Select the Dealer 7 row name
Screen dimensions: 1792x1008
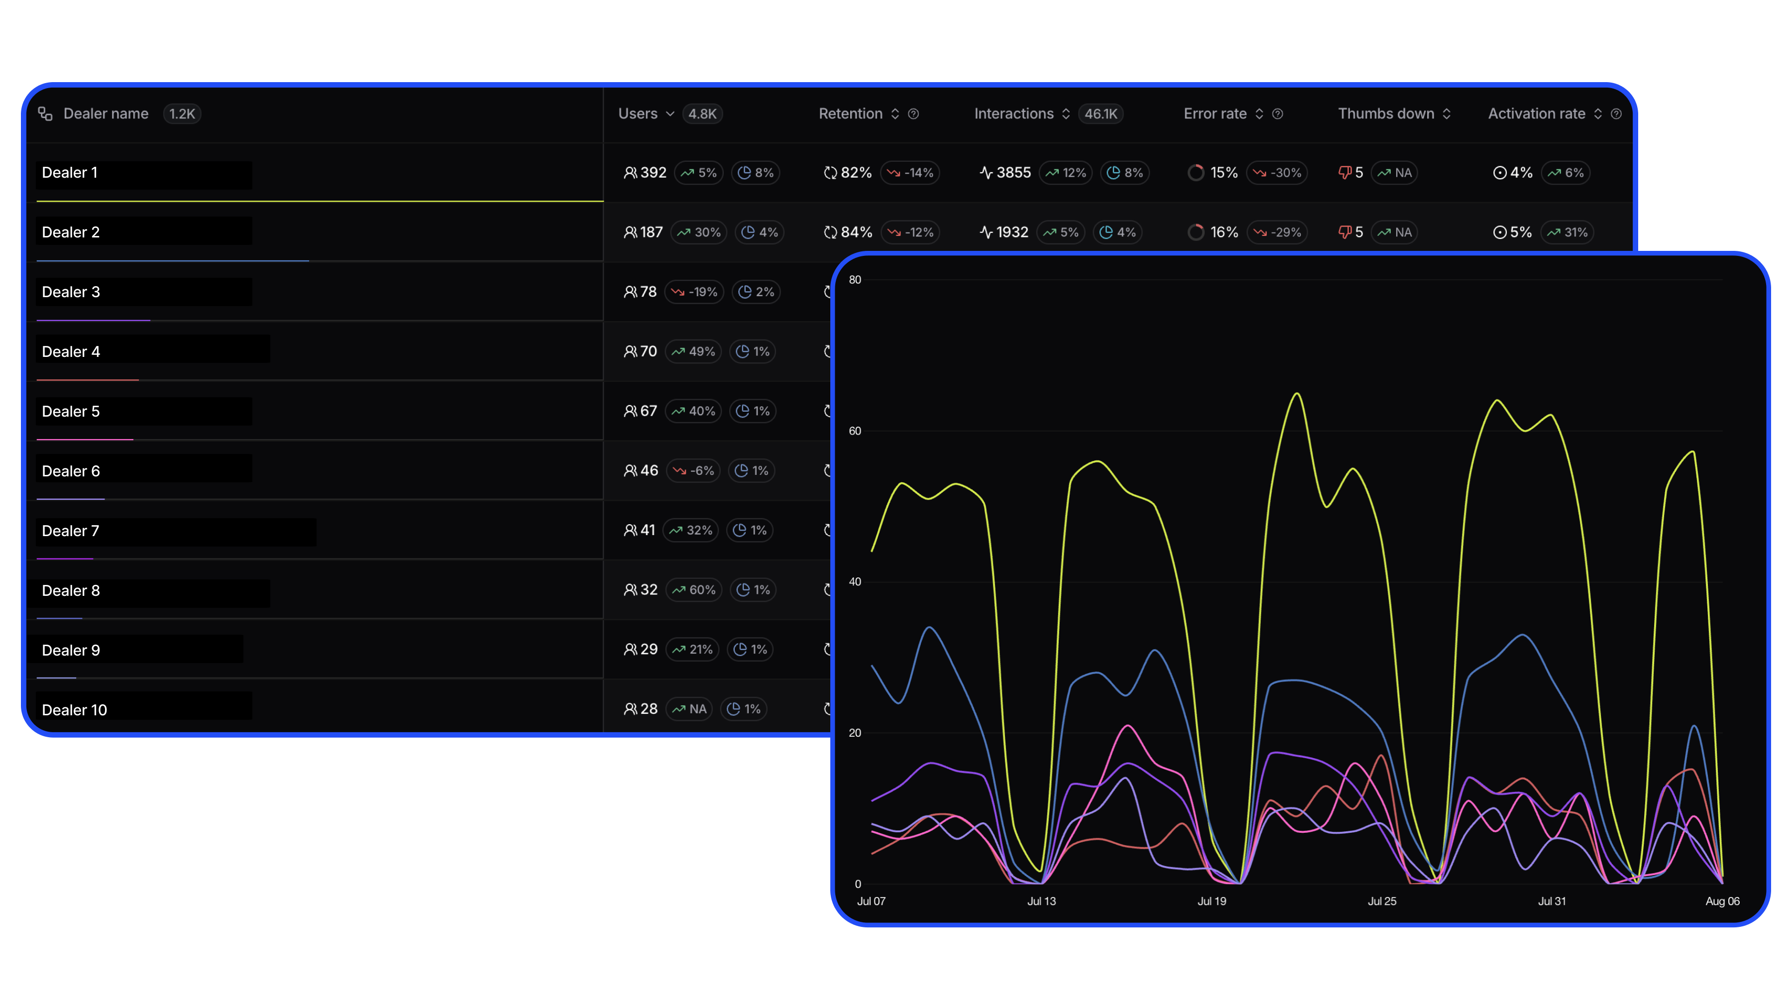pyautogui.click(x=70, y=531)
